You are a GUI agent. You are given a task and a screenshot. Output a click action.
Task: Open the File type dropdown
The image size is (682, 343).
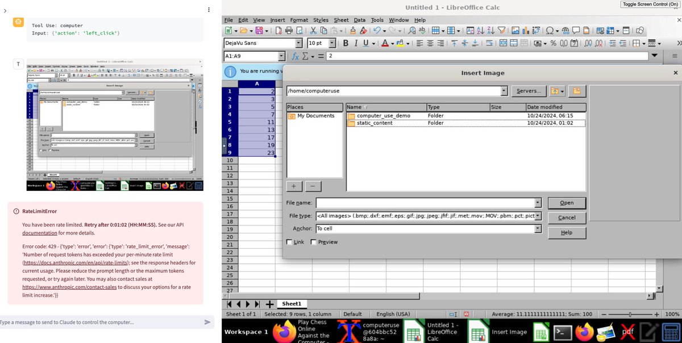pos(538,216)
